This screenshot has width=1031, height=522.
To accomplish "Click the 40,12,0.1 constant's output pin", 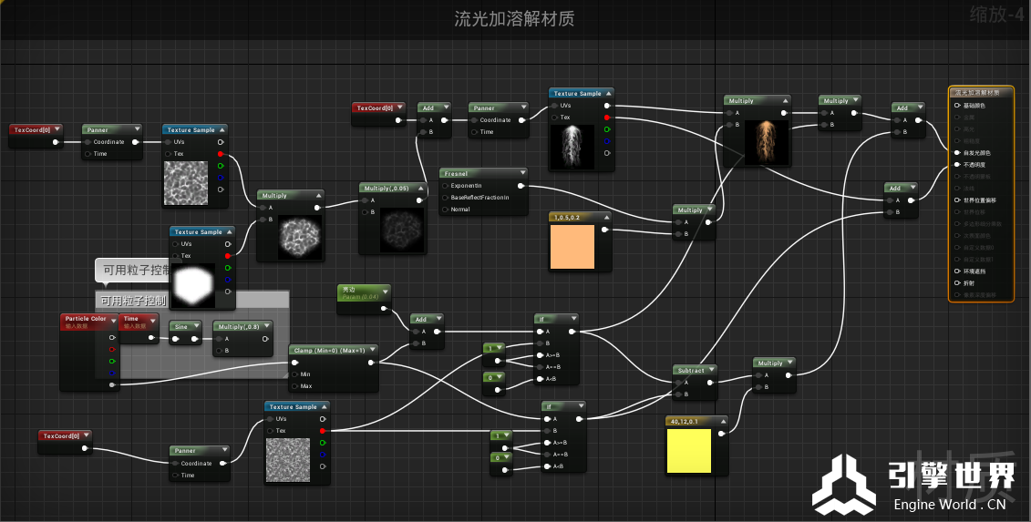I will 721,434.
